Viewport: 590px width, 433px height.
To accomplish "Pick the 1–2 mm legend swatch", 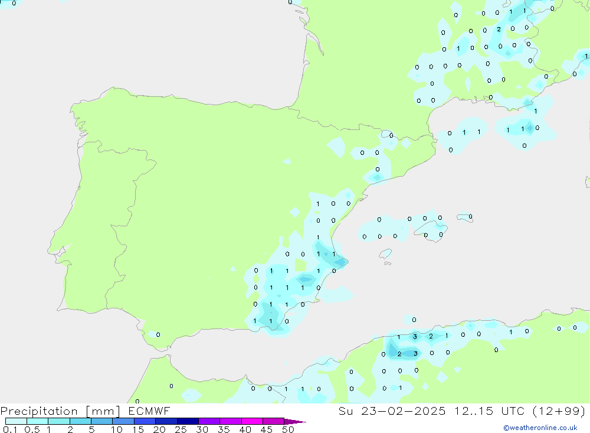I will [59, 421].
